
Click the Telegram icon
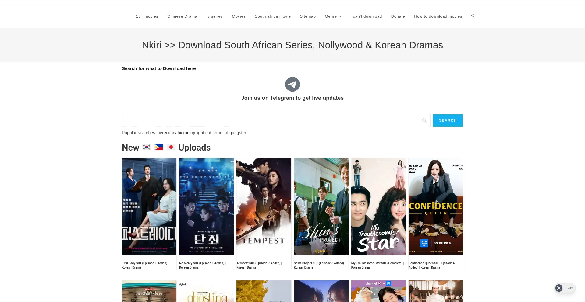(292, 84)
